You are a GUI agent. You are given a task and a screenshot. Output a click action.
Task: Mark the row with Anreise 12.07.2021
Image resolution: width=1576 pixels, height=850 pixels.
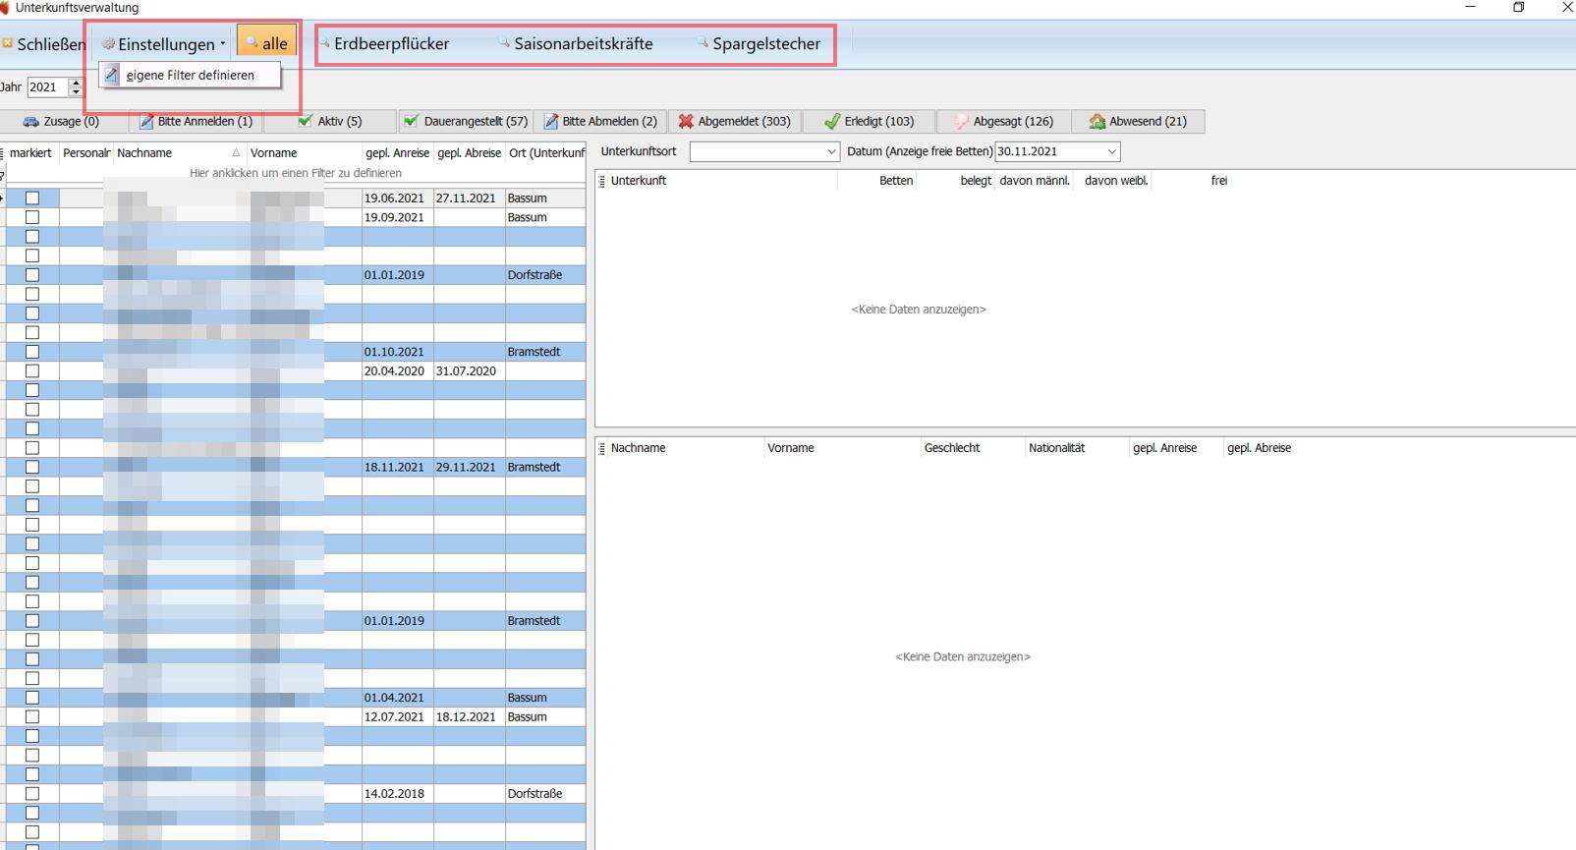[x=32, y=716]
